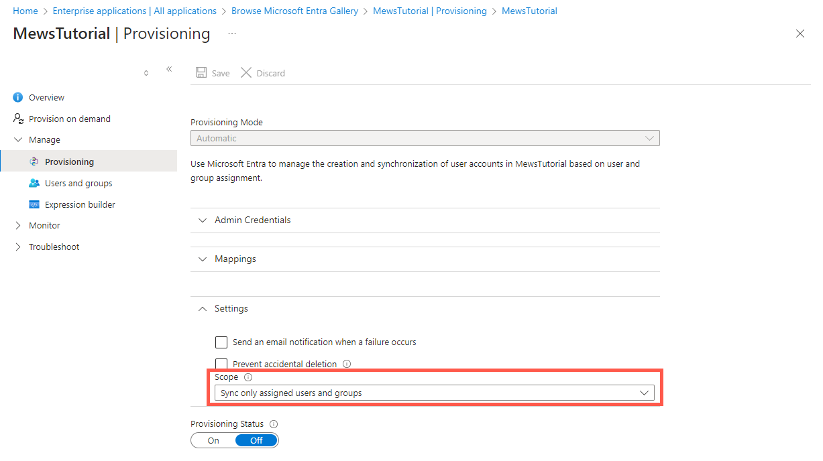Check Prevent accidental deletion box
This screenshot has width=823, height=461.
(x=221, y=363)
